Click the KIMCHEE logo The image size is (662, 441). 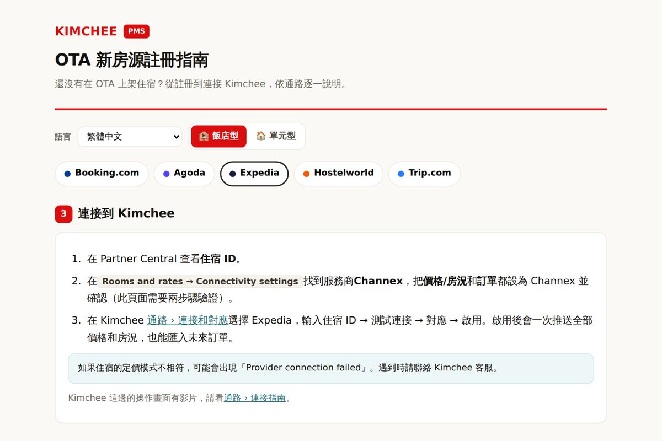coord(86,31)
